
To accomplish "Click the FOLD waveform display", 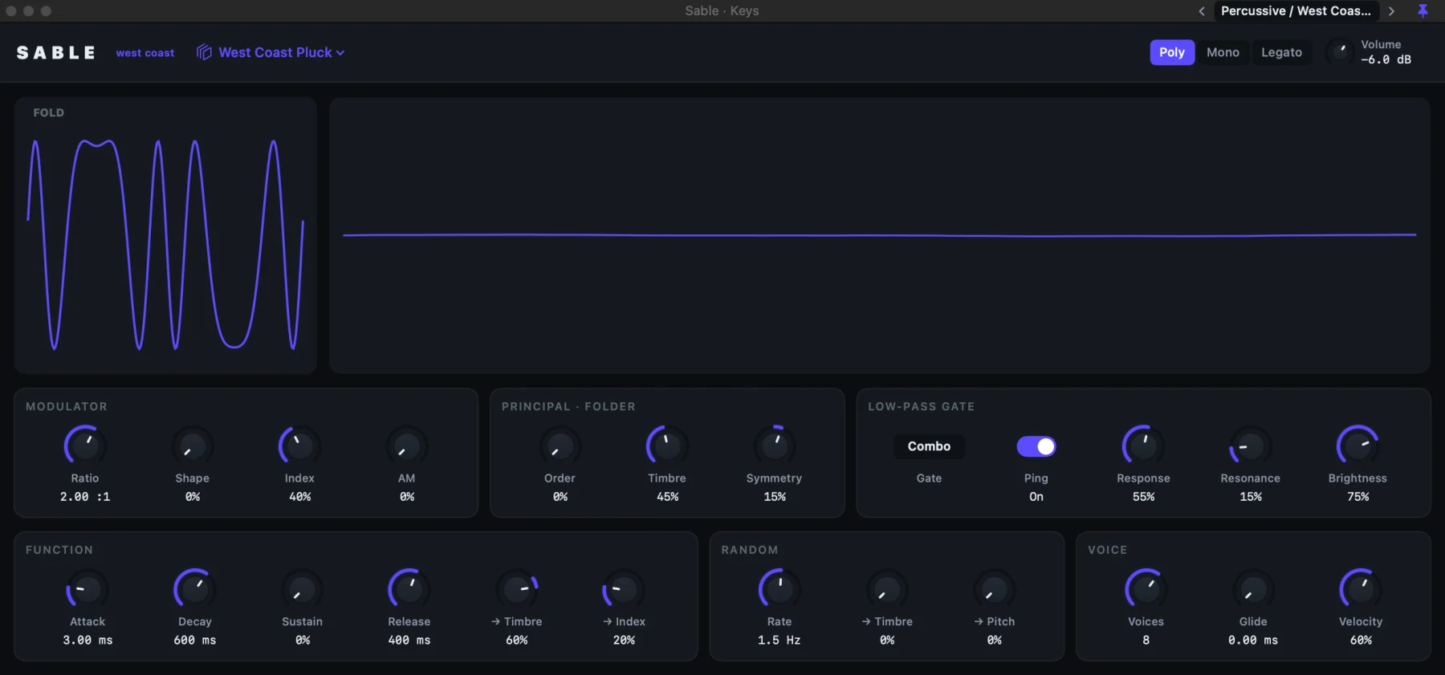I will pos(165,235).
